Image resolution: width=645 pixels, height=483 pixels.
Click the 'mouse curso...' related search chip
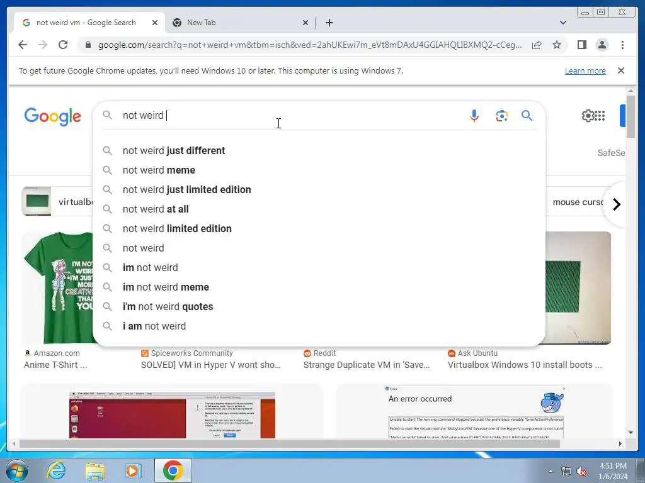576,202
